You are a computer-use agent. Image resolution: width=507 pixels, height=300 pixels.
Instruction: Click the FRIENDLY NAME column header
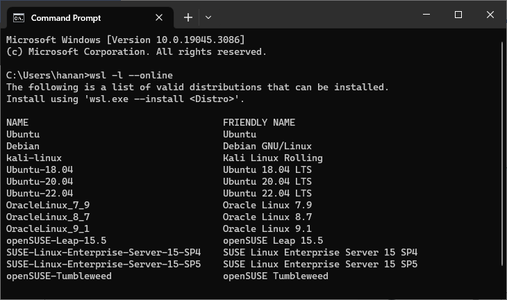tap(258, 122)
